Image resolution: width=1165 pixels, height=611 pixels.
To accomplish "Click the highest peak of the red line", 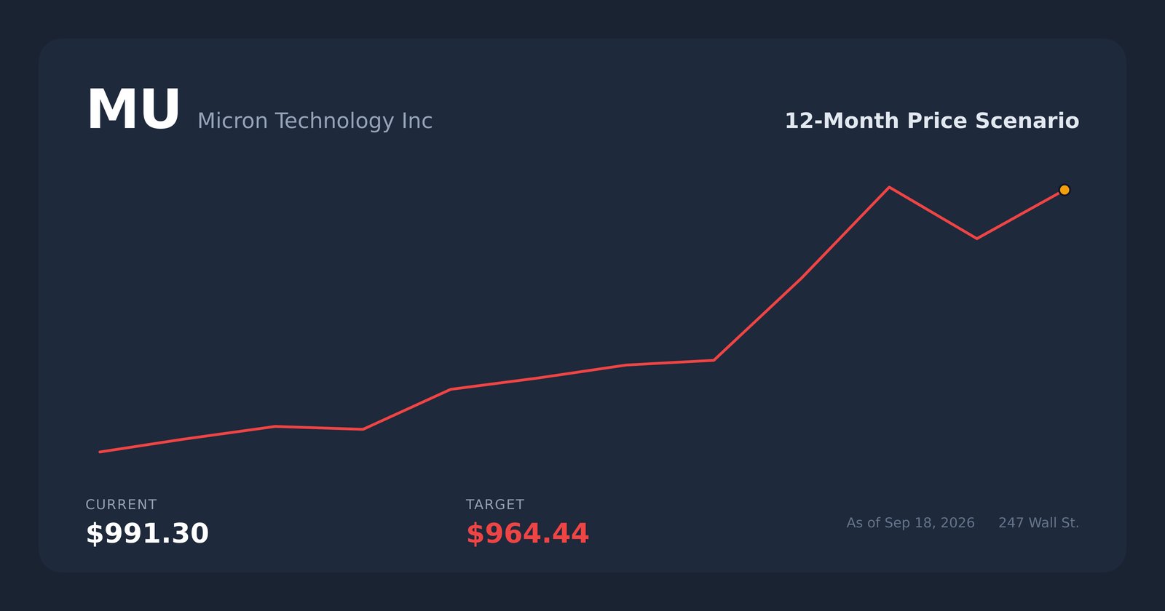I will pyautogui.click(x=889, y=187).
